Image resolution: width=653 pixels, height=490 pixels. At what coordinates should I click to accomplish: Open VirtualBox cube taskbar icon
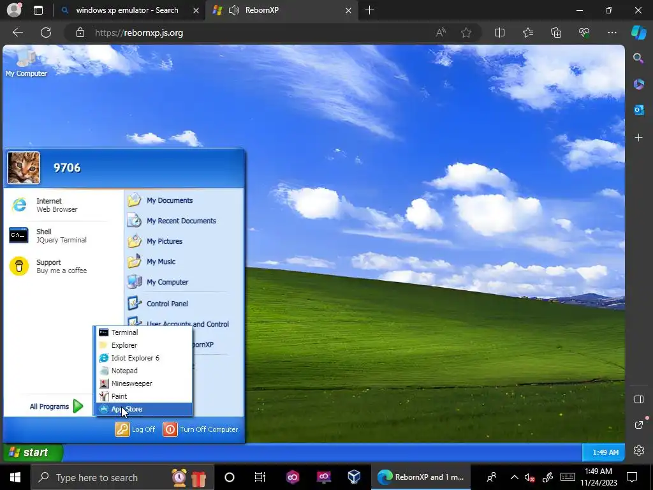pos(354,477)
